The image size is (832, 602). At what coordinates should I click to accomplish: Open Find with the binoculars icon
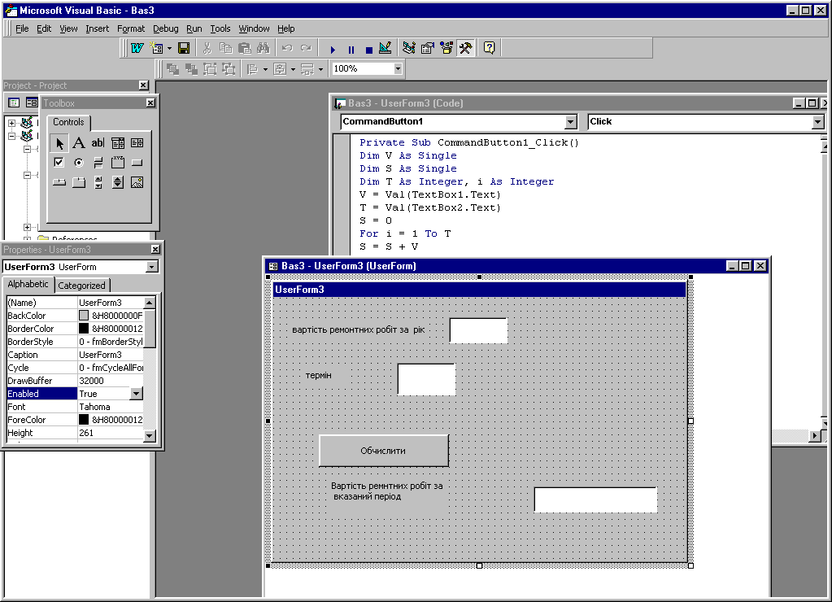264,48
